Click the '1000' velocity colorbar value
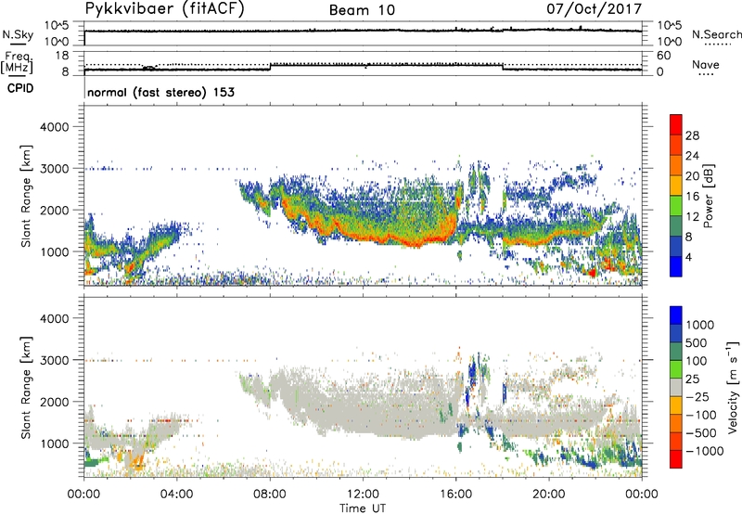Viewport: 742px width, 514px height. click(700, 325)
